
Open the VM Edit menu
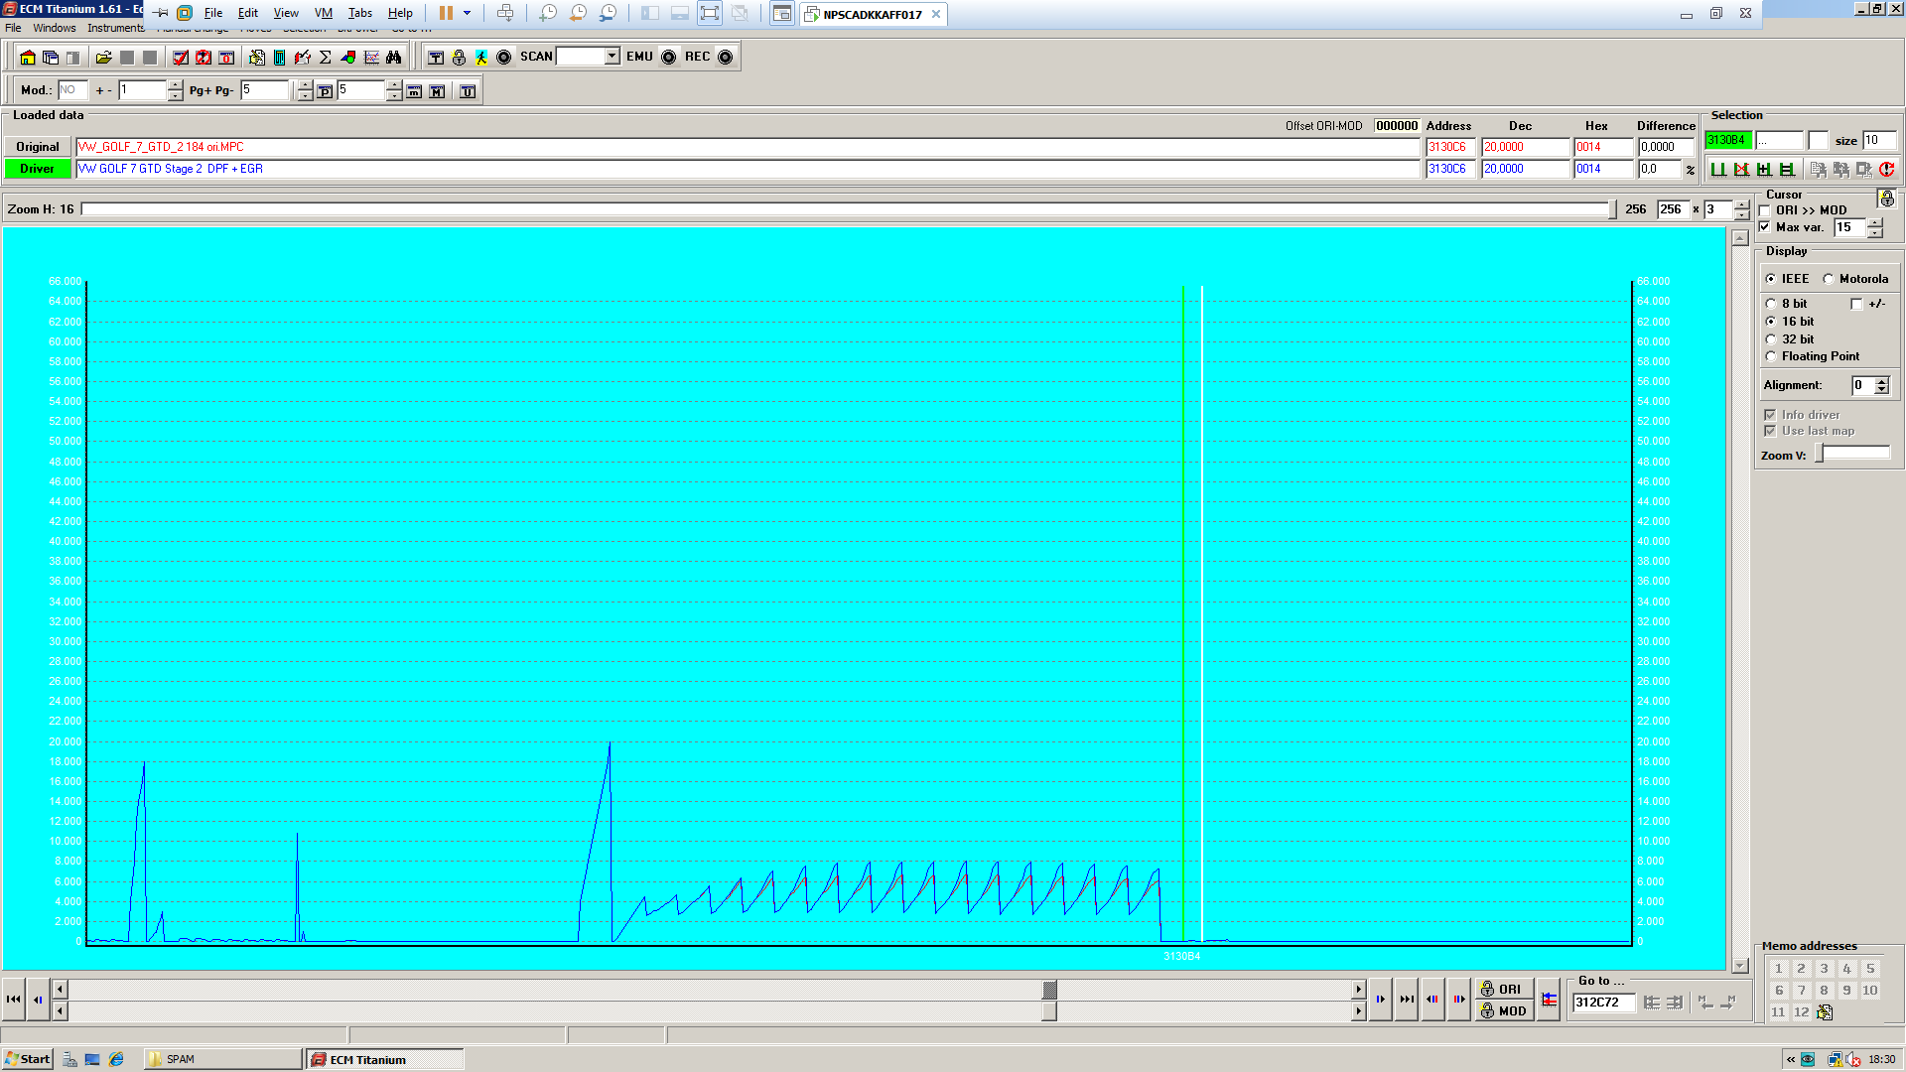248,13
